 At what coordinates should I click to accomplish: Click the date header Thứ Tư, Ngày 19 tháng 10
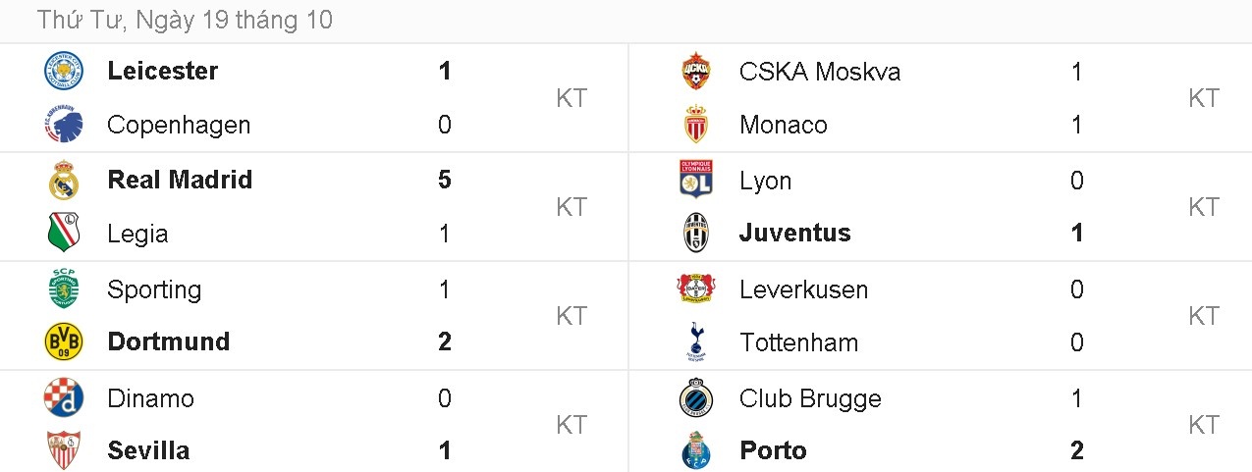point(186,20)
